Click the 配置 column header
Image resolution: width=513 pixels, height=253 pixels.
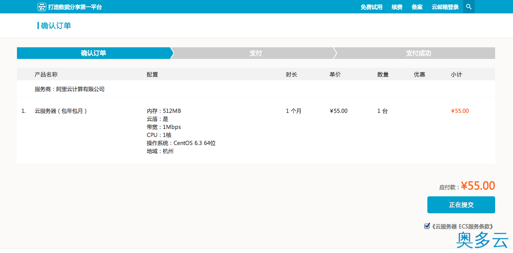[x=153, y=75]
